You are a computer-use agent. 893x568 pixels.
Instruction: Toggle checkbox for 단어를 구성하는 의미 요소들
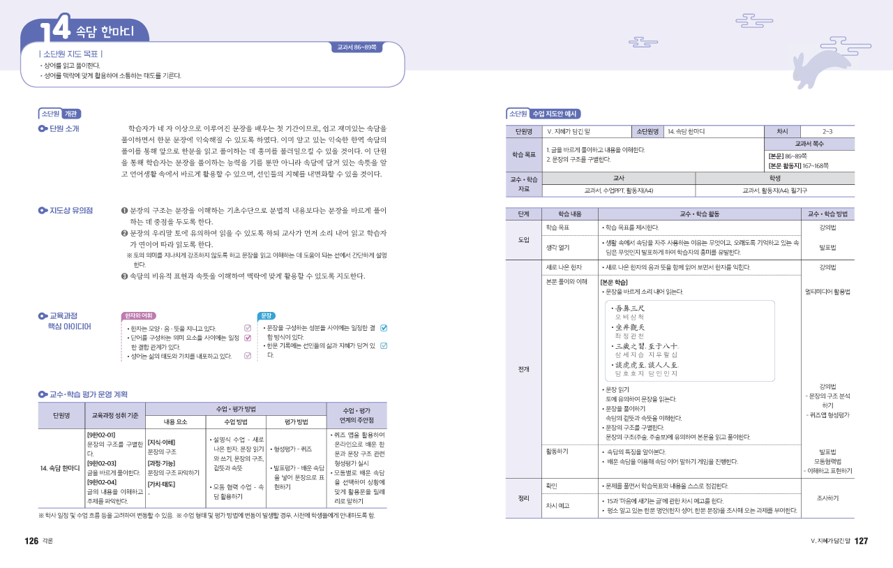[247, 338]
